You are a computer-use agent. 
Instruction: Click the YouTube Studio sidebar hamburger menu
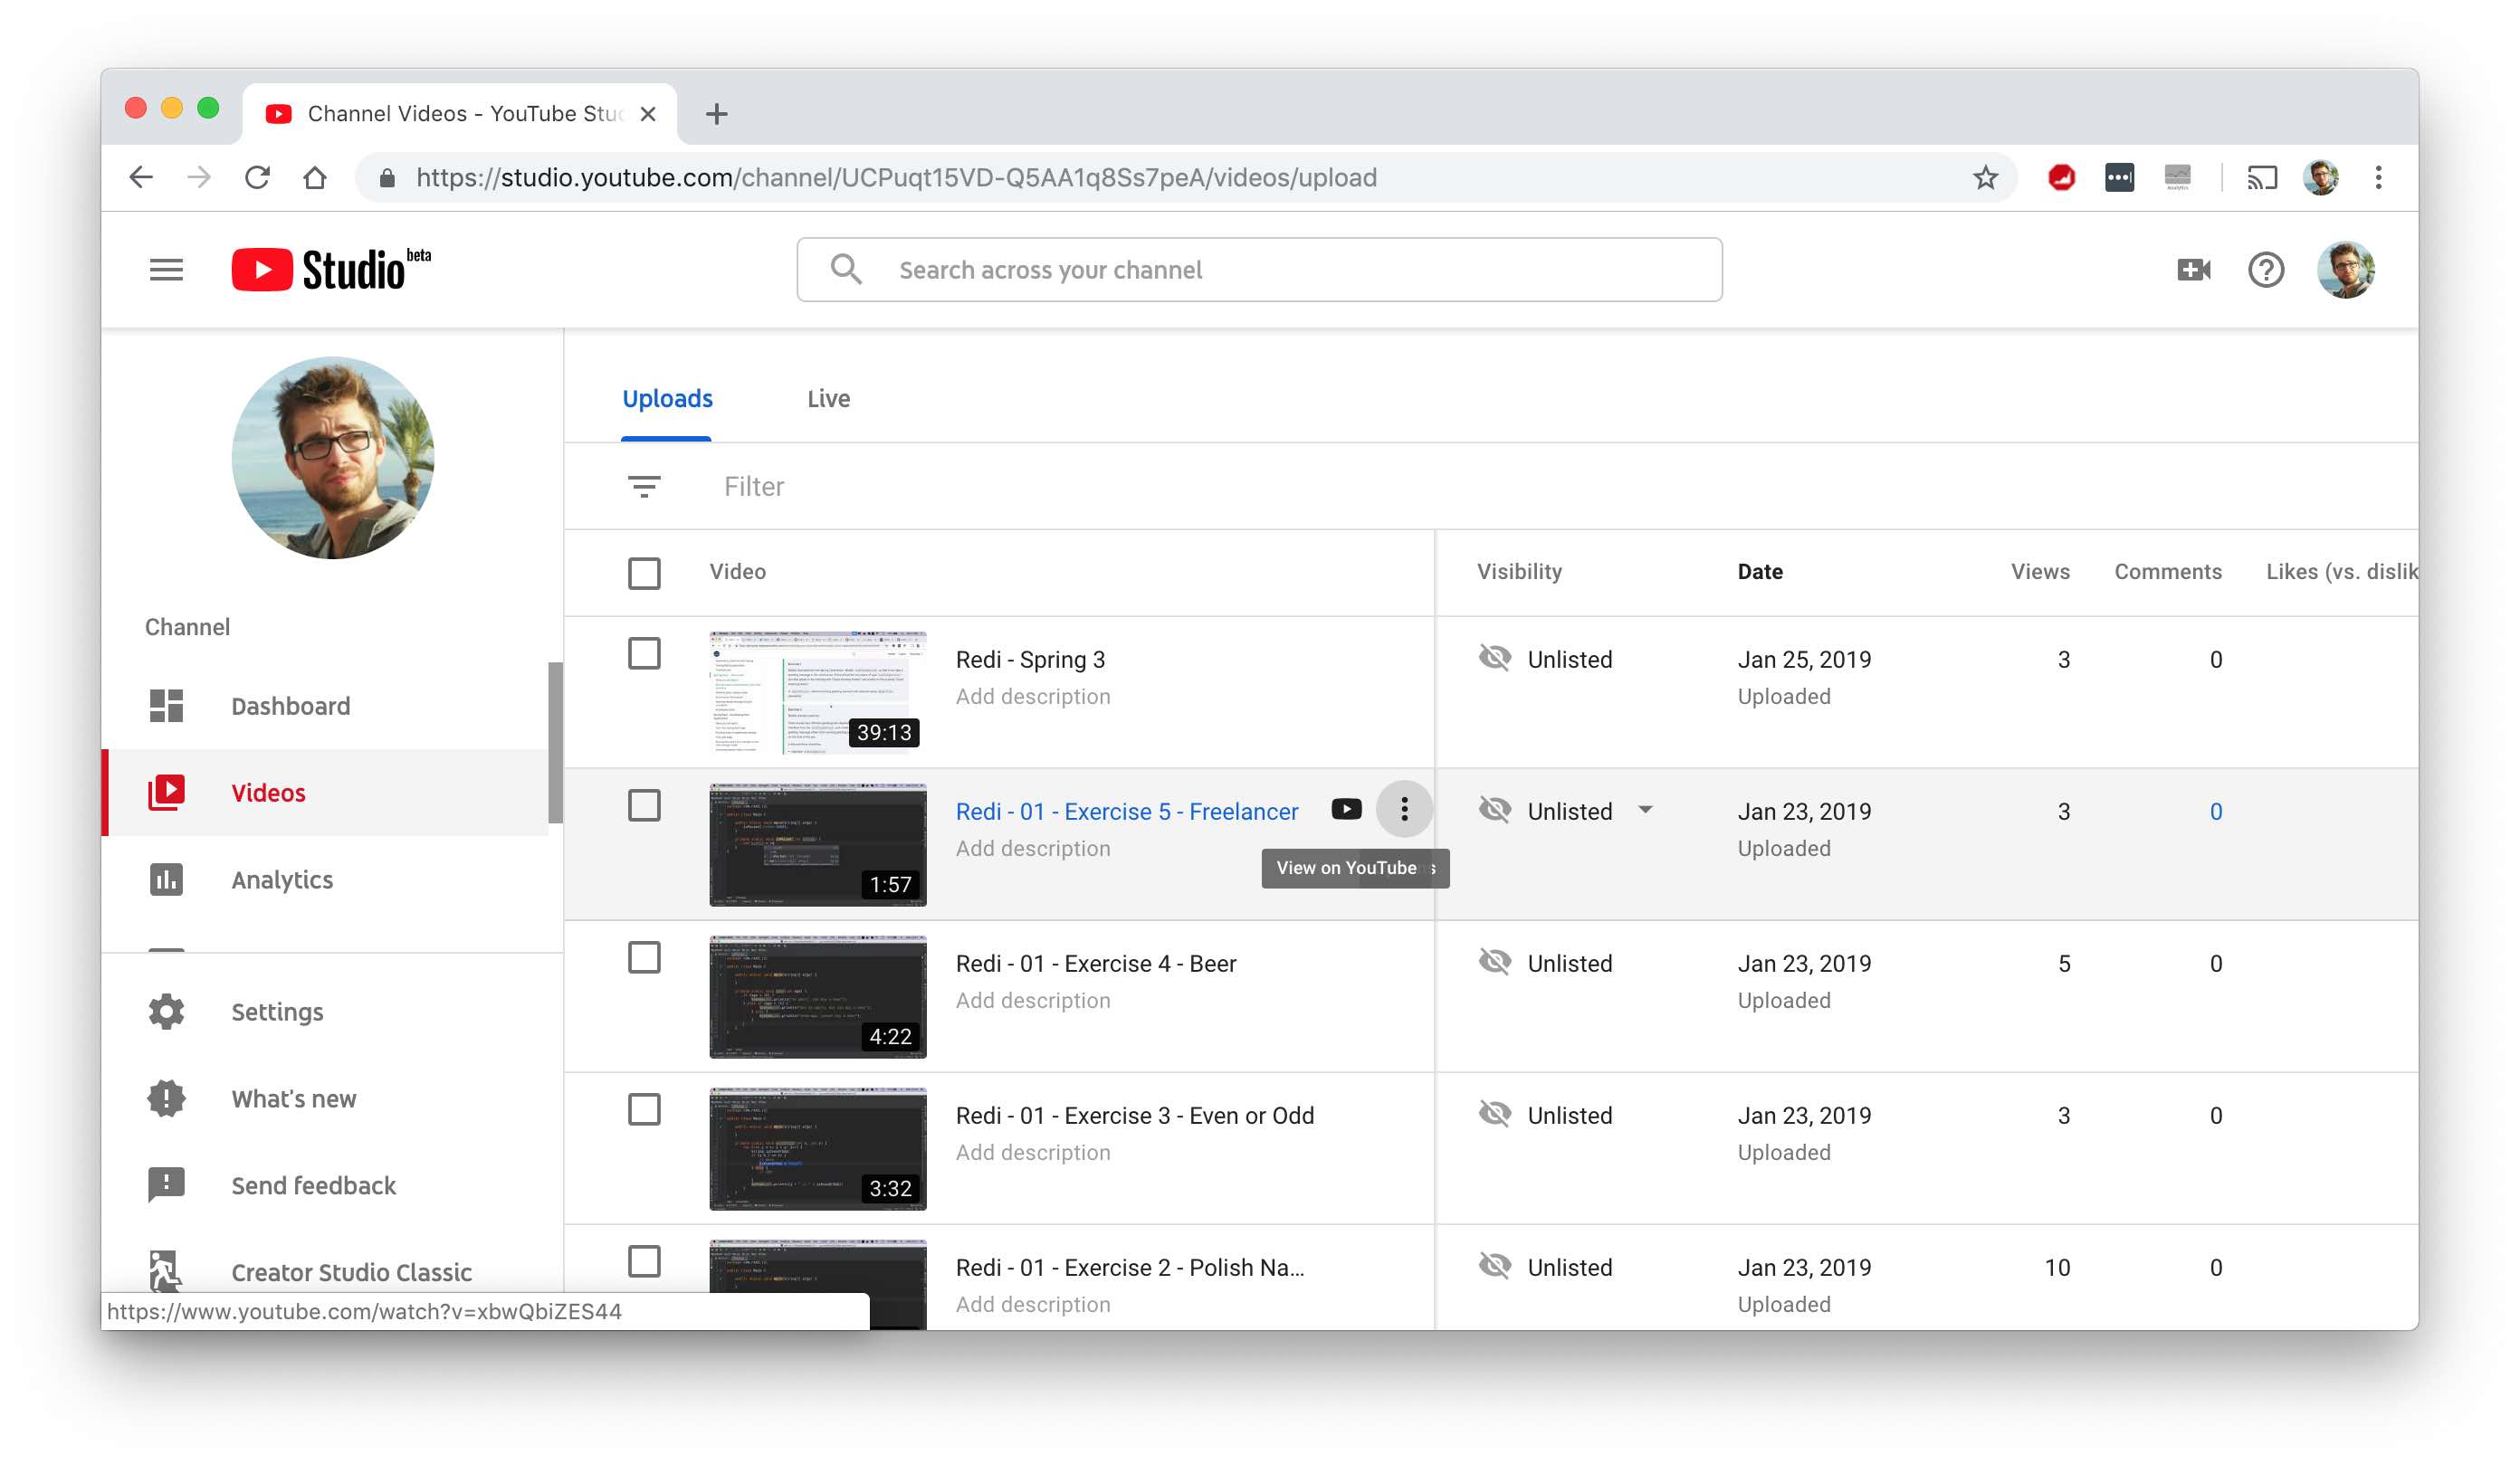point(166,269)
